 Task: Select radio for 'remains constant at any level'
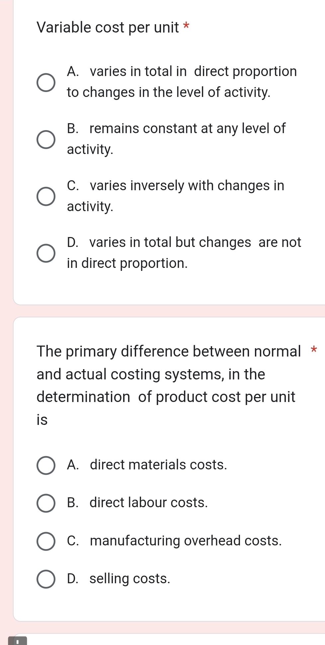coord(46,139)
